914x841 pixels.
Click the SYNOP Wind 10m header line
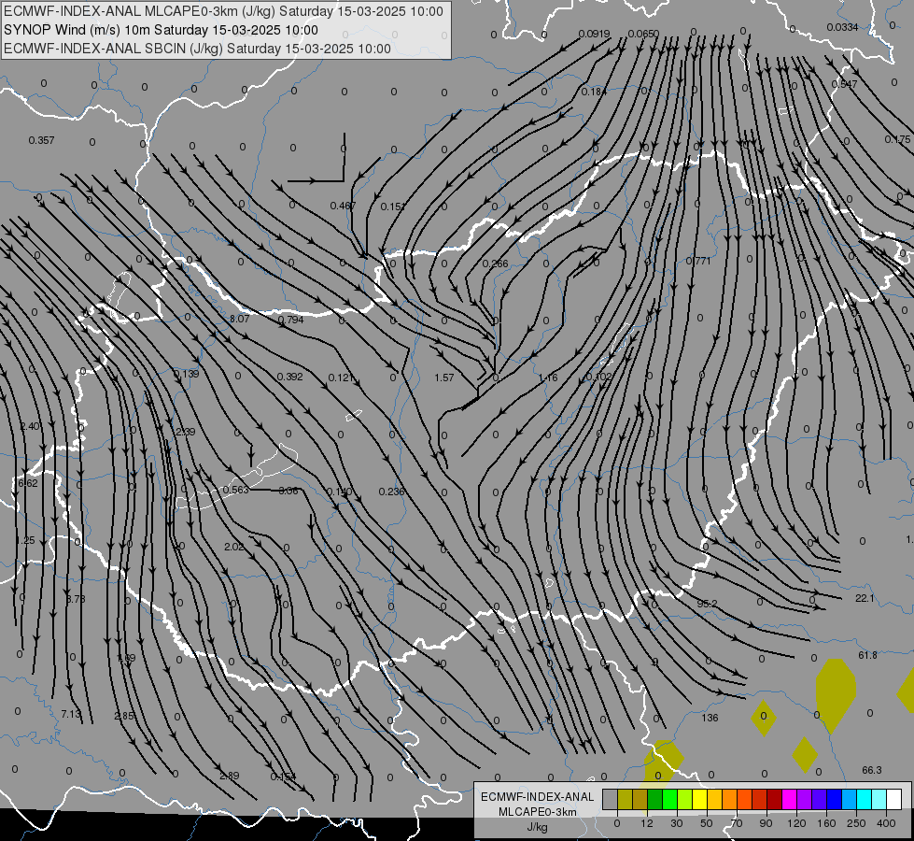(x=161, y=30)
